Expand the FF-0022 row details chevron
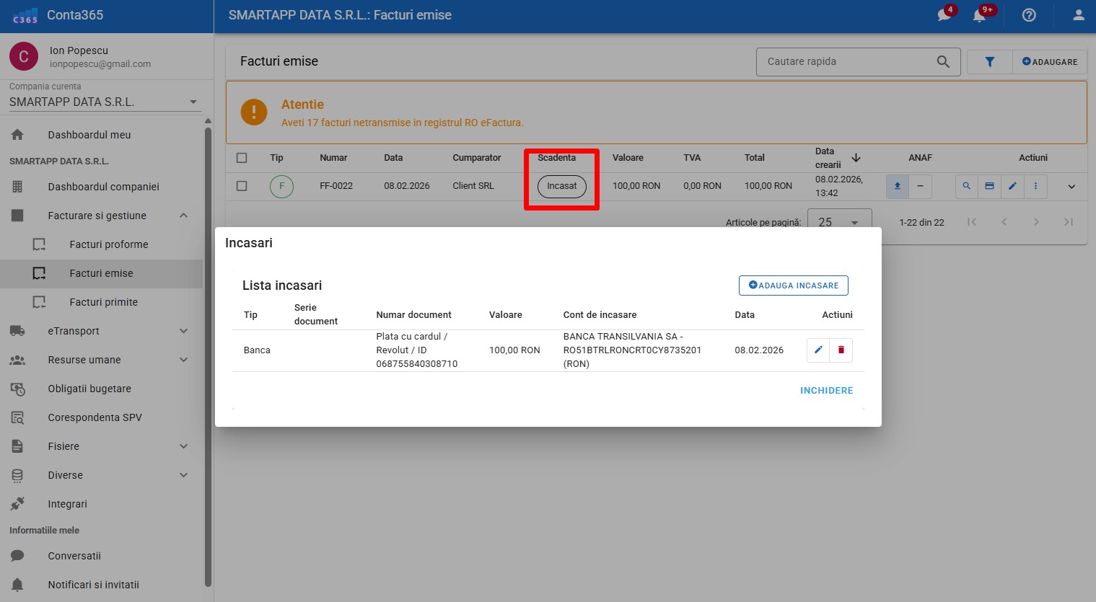The width and height of the screenshot is (1096, 602). pyautogui.click(x=1071, y=187)
